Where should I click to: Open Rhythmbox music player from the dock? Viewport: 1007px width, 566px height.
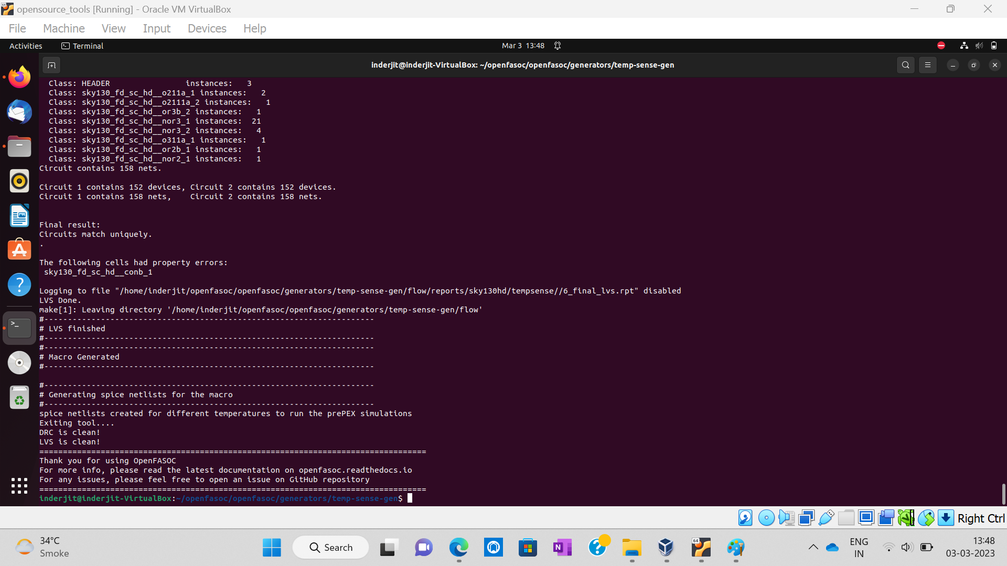19,181
